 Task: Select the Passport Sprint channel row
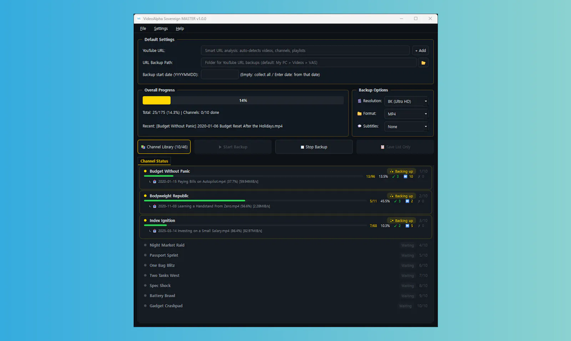coord(285,255)
